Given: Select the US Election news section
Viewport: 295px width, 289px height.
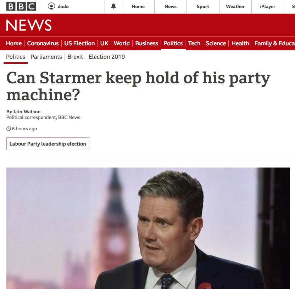Looking at the screenshot, I should pos(79,44).
